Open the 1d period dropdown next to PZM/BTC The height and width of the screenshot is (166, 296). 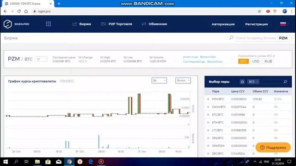[x=41, y=59]
